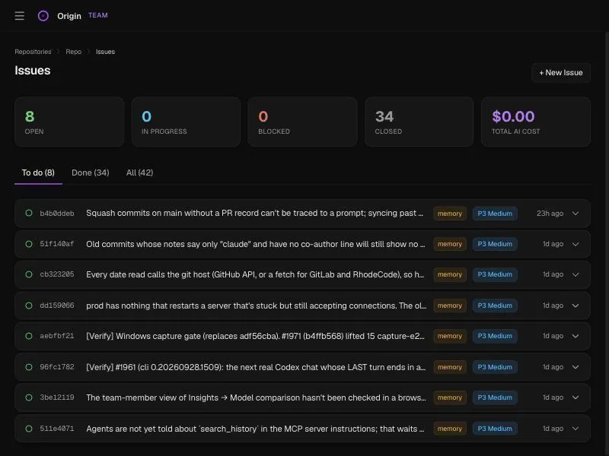Expand issue 51f140af with the chevron
The image size is (609, 456).
pyautogui.click(x=576, y=244)
